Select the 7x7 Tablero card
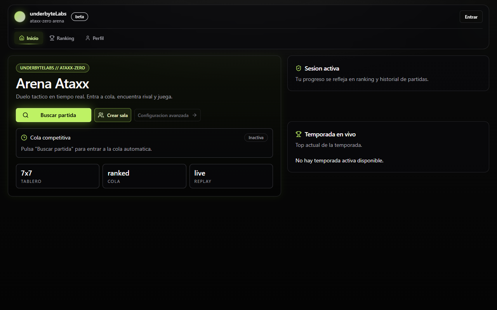The image size is (497, 310). 57,176
